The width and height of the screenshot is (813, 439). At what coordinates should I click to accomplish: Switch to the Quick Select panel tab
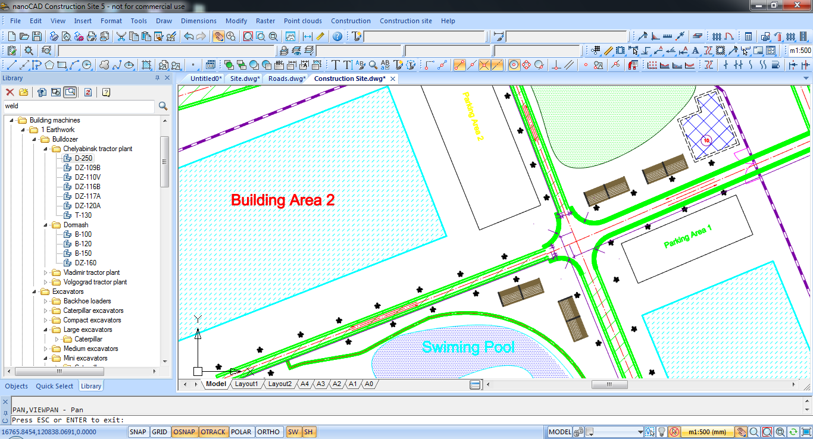coord(55,386)
